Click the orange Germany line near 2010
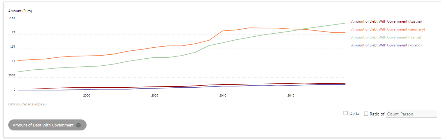The height and width of the screenshot is (139, 441). [x=223, y=31]
